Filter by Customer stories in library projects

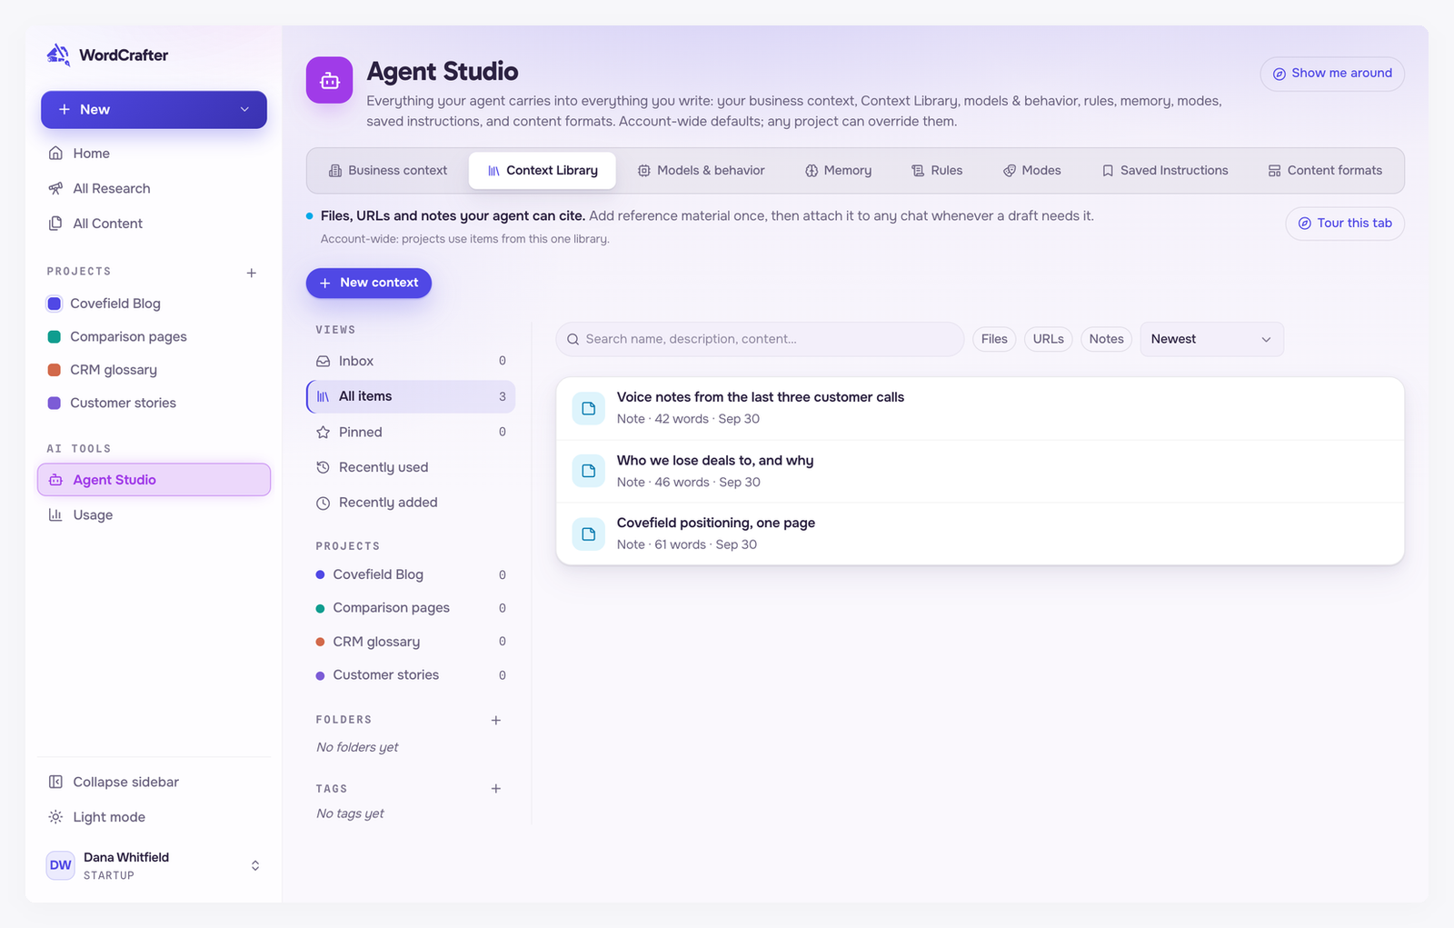click(411, 675)
